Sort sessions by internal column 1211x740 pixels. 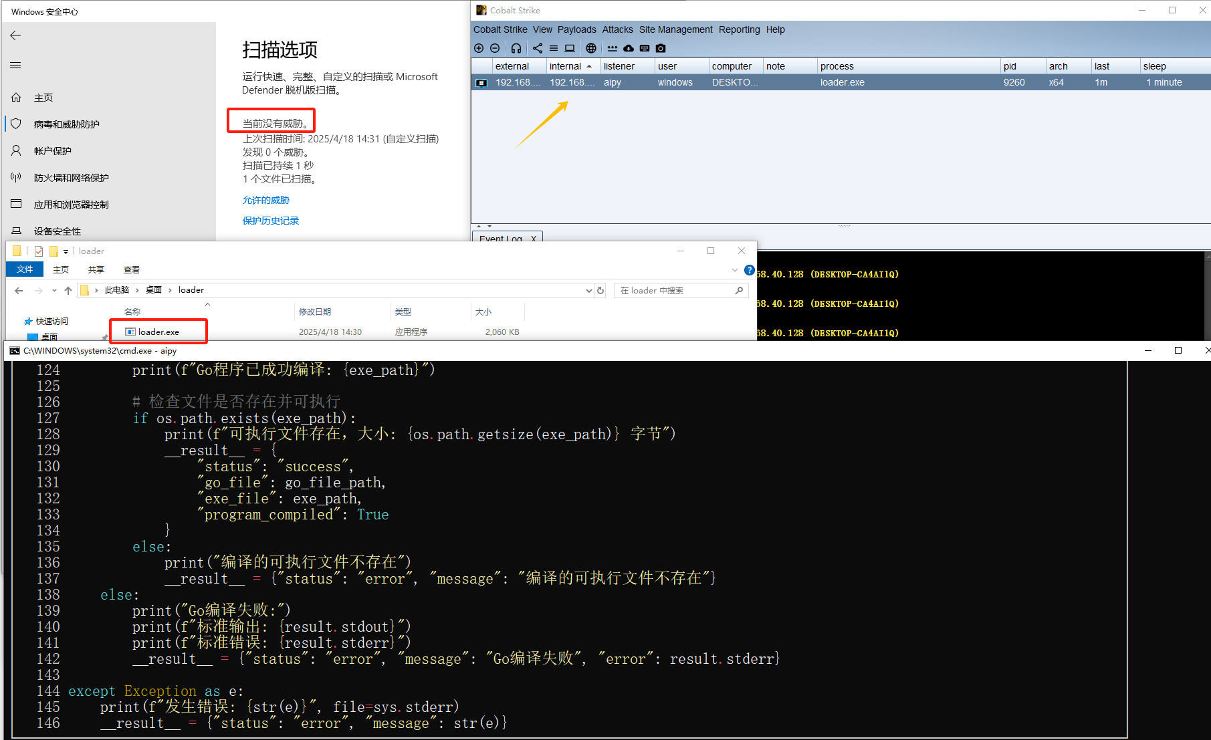point(572,66)
